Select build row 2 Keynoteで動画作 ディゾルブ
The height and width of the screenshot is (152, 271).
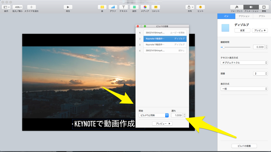click(165, 39)
